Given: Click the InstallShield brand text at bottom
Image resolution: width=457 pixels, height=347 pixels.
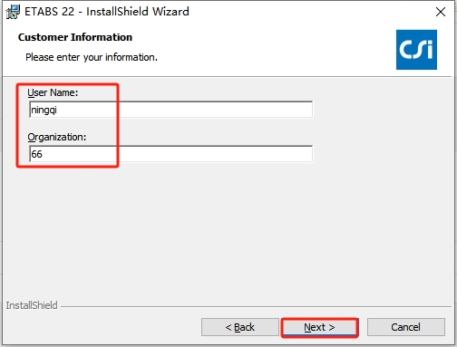Looking at the screenshot, I should (32, 305).
